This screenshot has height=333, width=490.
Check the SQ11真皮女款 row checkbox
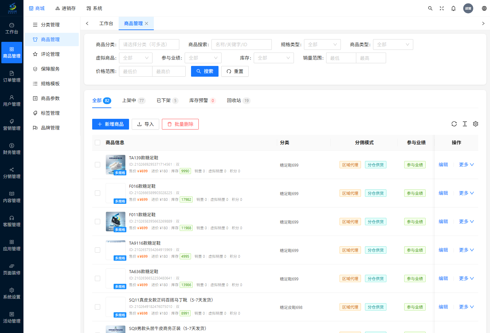[98, 307]
